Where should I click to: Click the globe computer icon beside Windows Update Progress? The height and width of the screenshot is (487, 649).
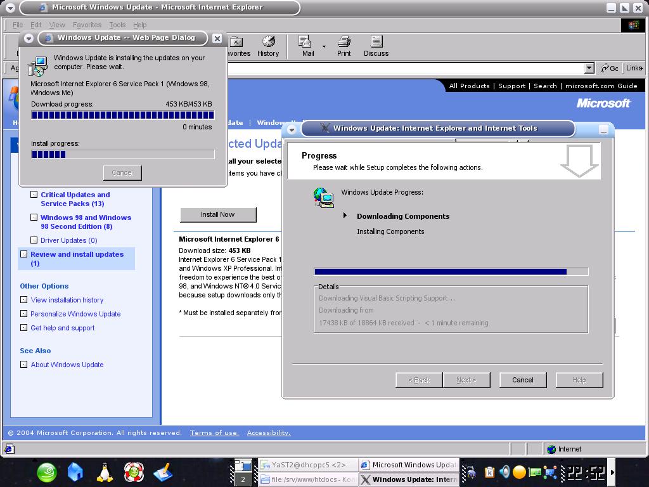[x=324, y=198]
